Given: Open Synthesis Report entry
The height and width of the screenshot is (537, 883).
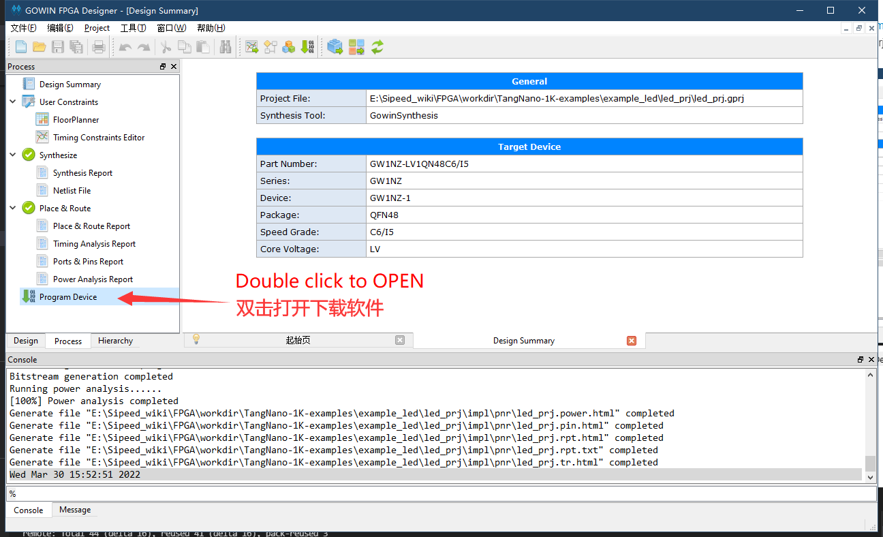Looking at the screenshot, I should click(x=82, y=173).
